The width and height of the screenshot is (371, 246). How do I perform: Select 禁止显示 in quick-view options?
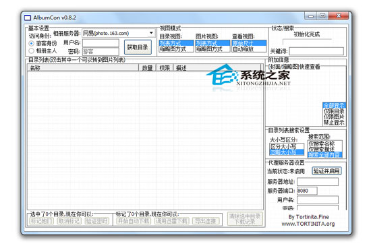[334, 123]
